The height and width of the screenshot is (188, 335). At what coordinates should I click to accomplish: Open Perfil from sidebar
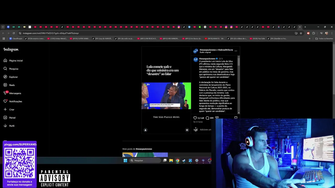(9, 126)
